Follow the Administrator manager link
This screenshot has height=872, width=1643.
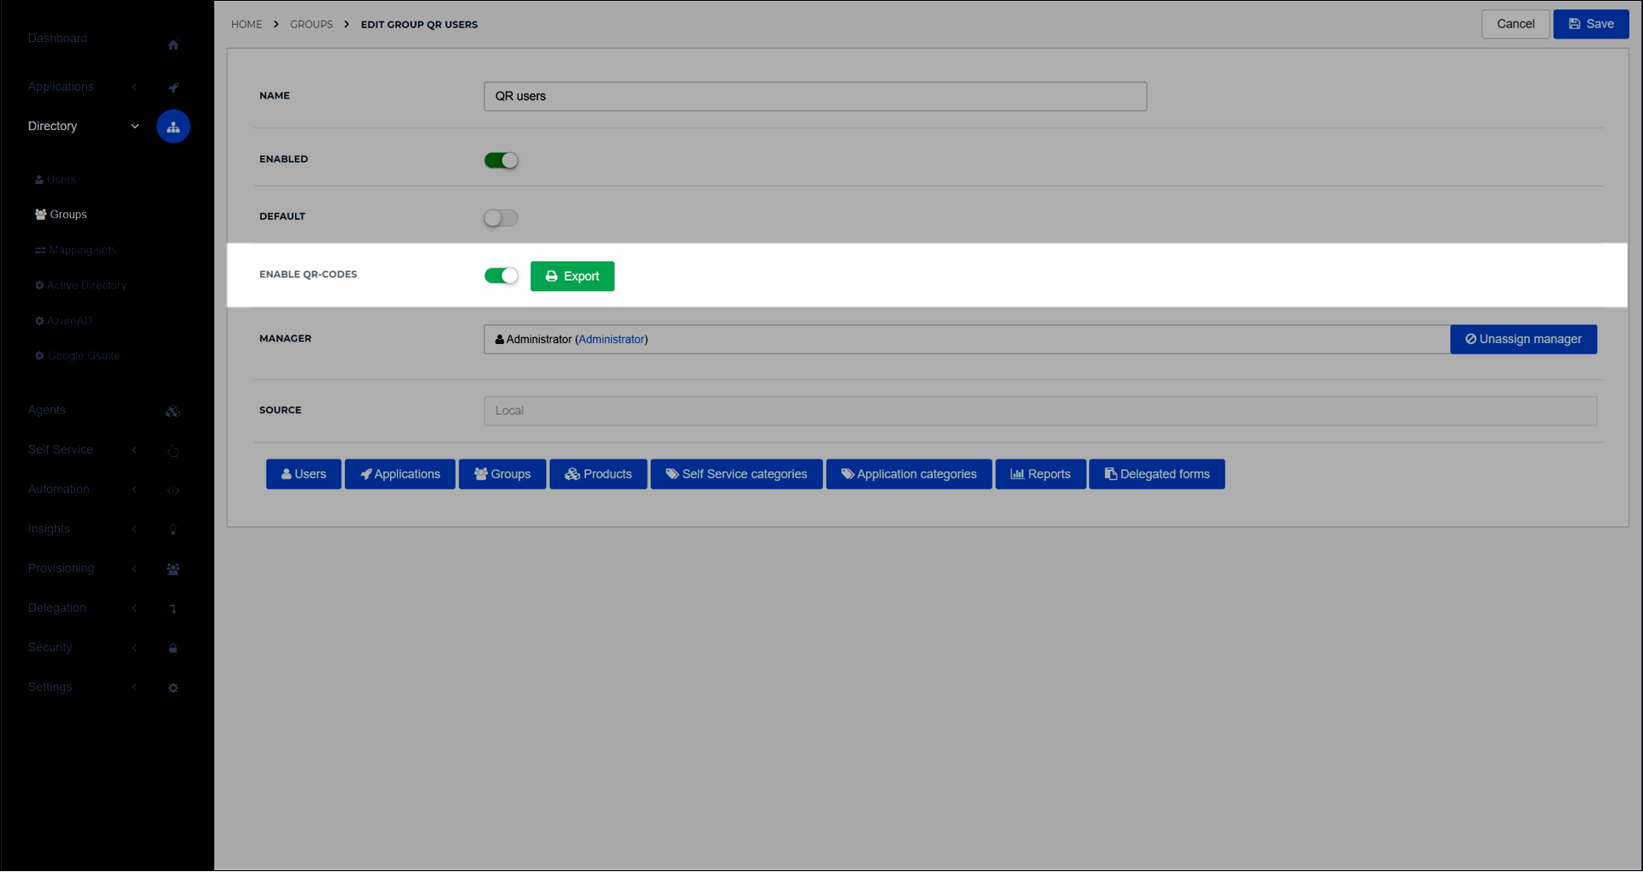point(612,340)
